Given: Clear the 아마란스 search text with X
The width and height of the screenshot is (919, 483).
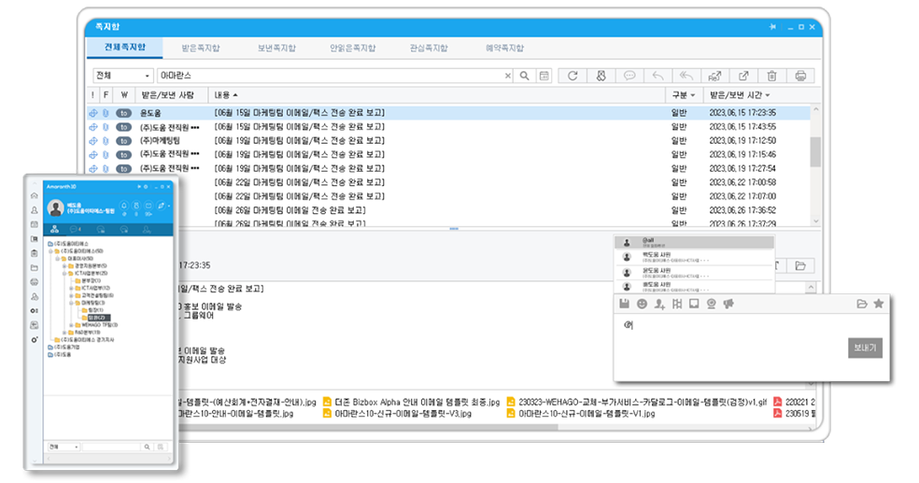Looking at the screenshot, I should [x=507, y=76].
